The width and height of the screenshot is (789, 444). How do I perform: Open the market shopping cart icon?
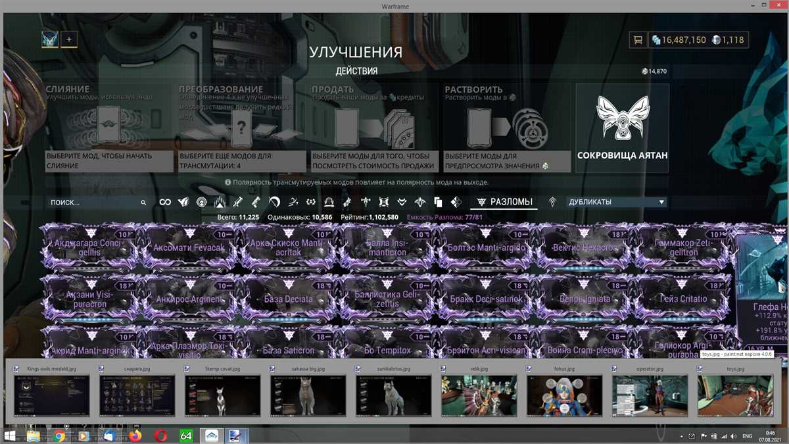click(637, 40)
